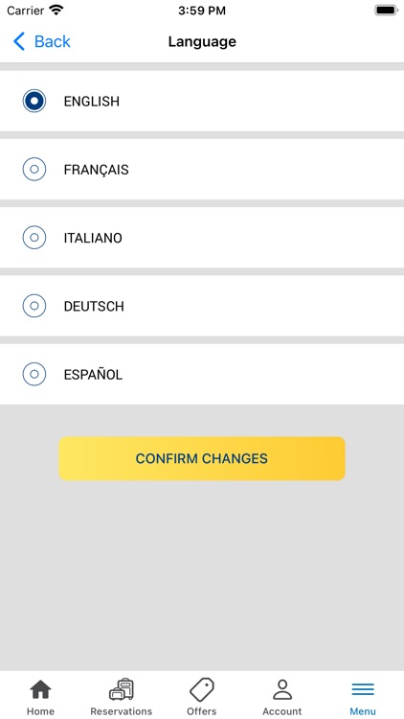This screenshot has width=404, height=719.
Task: Tap the back chevron arrow
Action: 19,41
